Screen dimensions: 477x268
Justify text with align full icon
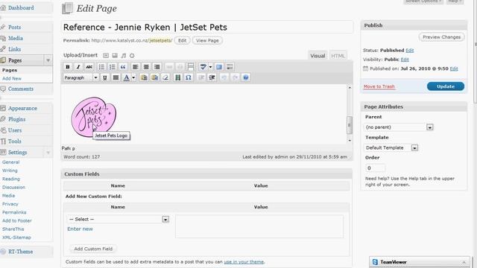116,77
